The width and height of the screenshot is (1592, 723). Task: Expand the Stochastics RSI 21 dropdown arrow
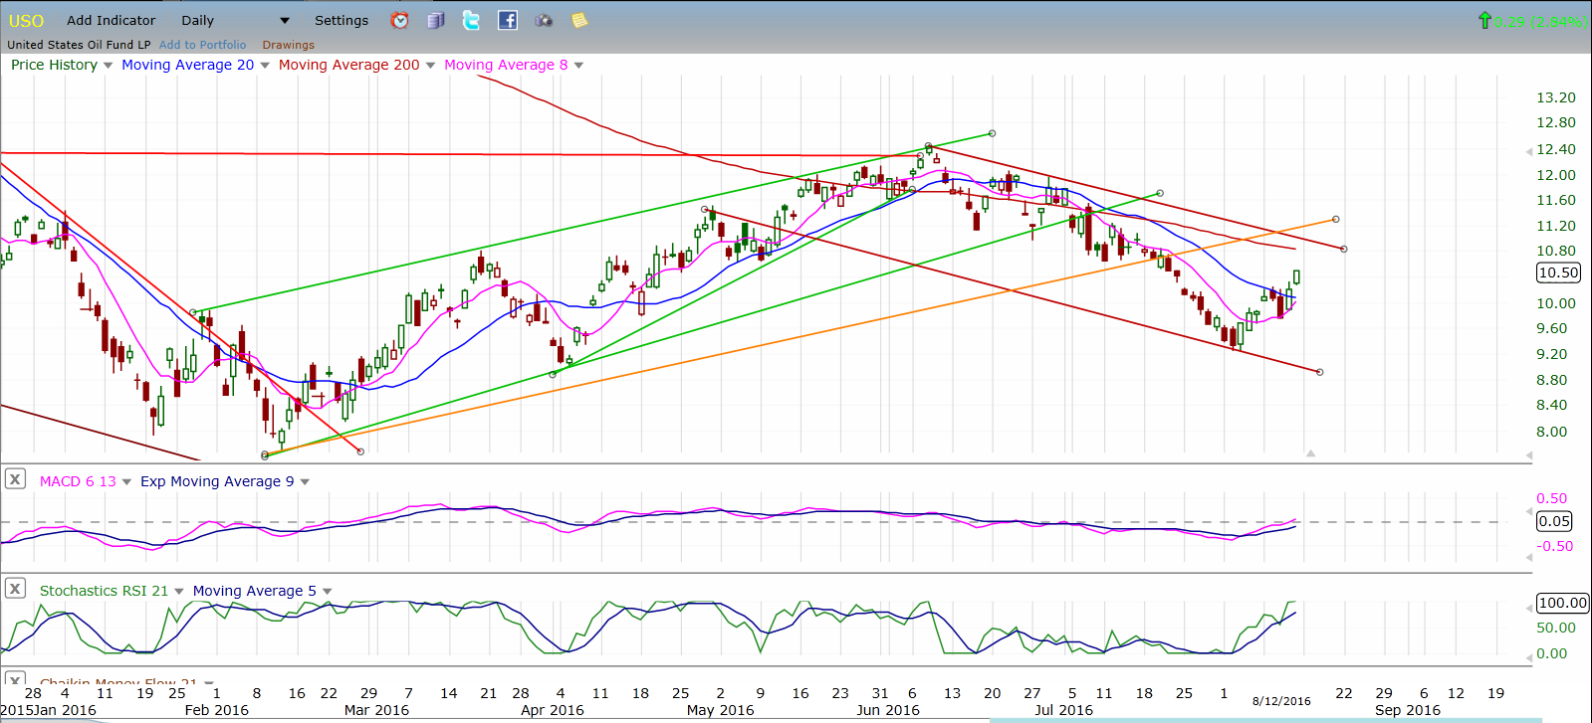click(x=179, y=592)
